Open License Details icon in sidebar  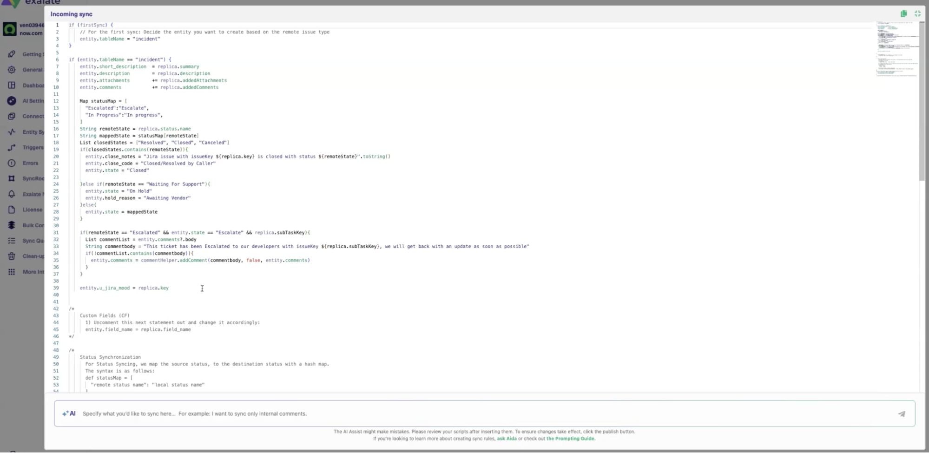pos(12,210)
